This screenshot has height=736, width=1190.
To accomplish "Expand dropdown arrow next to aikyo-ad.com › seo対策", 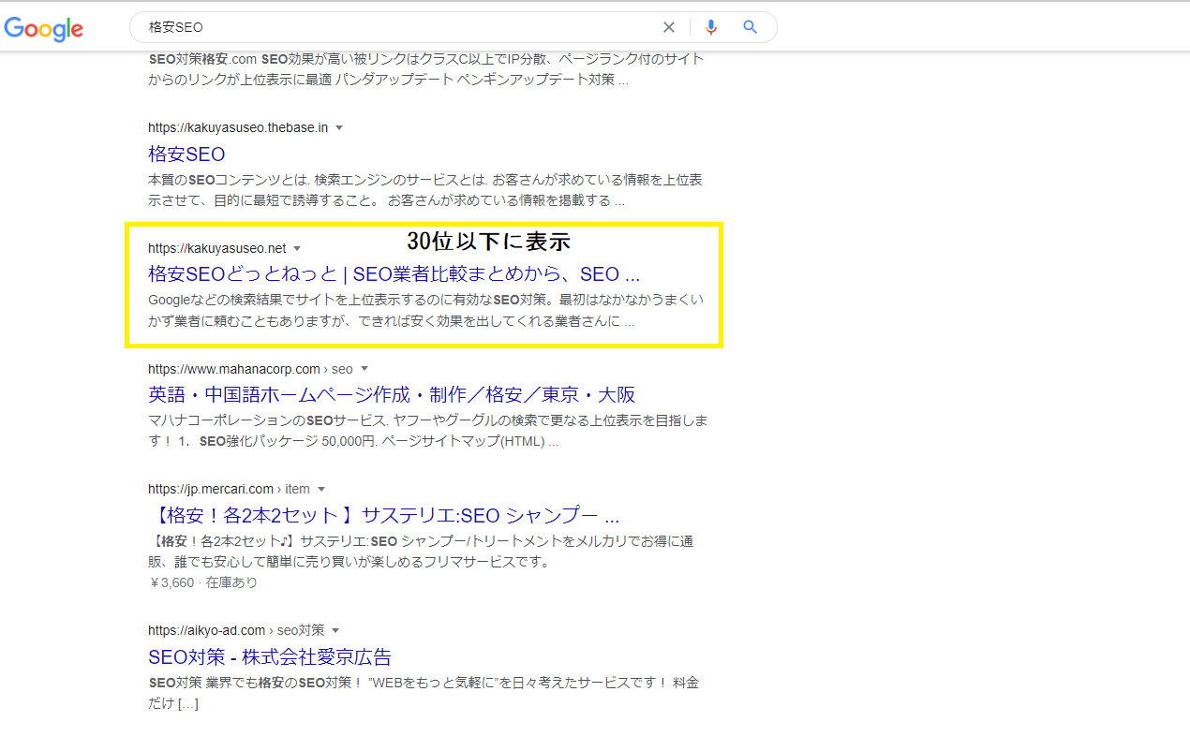I will click(x=335, y=630).
